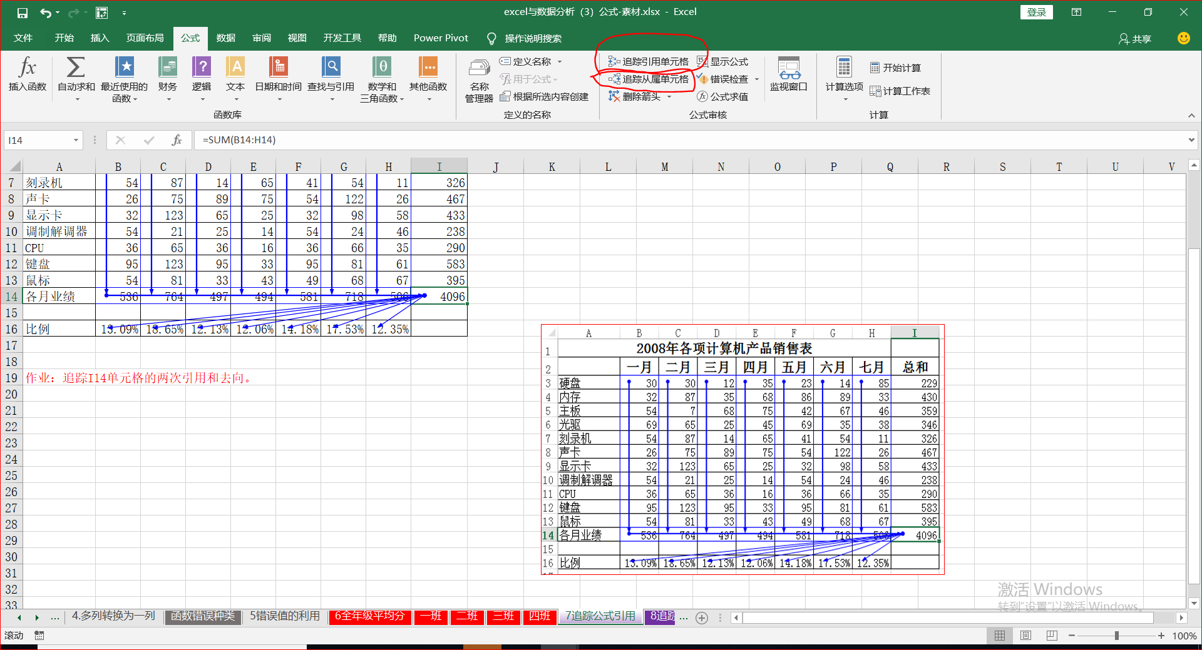Open Recently Used functions list
The width and height of the screenshot is (1202, 650).
(124, 78)
